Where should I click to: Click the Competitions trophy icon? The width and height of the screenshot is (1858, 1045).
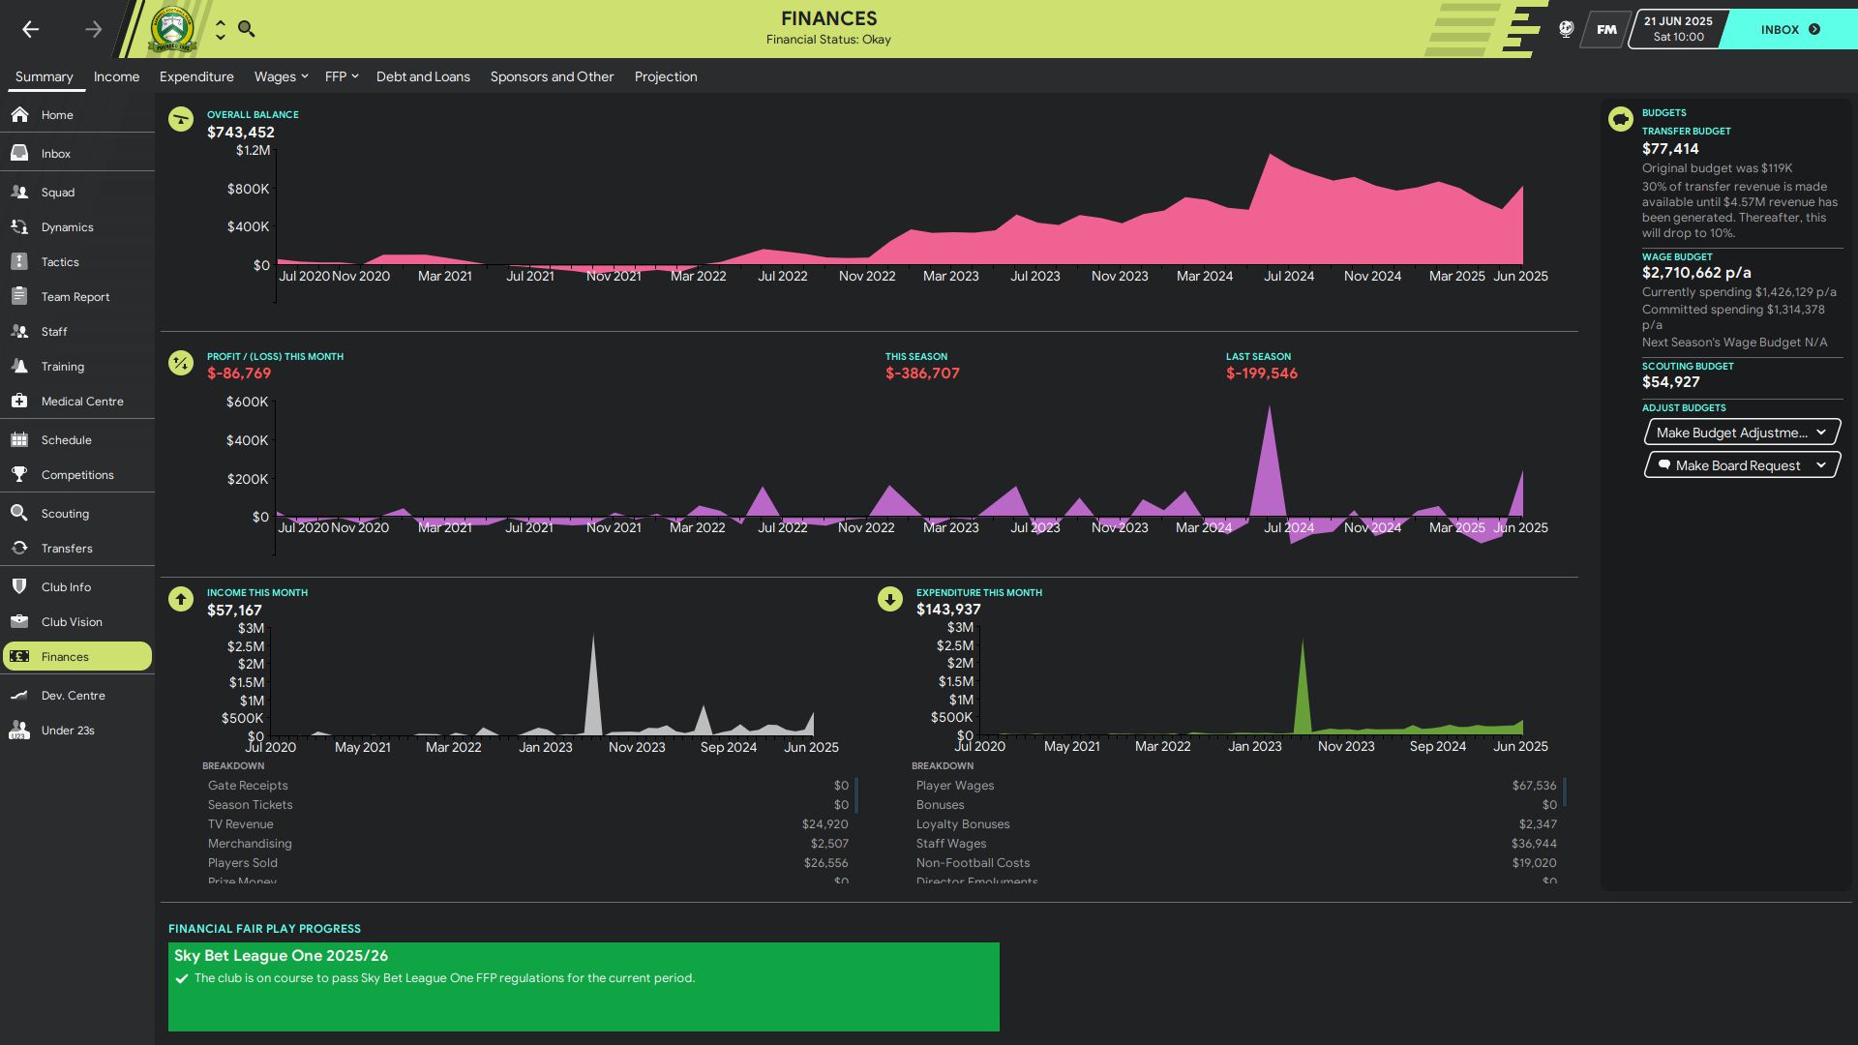point(19,474)
